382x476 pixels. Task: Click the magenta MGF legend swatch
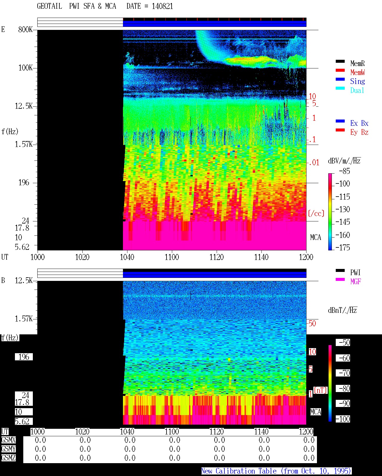(x=340, y=279)
